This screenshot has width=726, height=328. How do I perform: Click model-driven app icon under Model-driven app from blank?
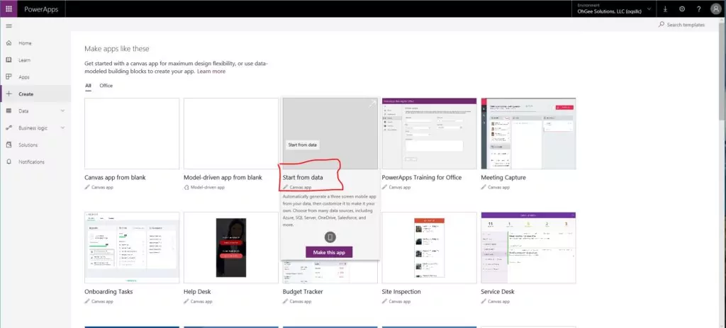tap(186, 187)
